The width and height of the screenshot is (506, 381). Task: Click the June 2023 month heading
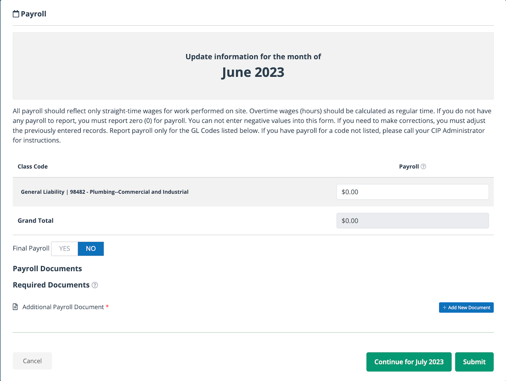[x=253, y=72]
